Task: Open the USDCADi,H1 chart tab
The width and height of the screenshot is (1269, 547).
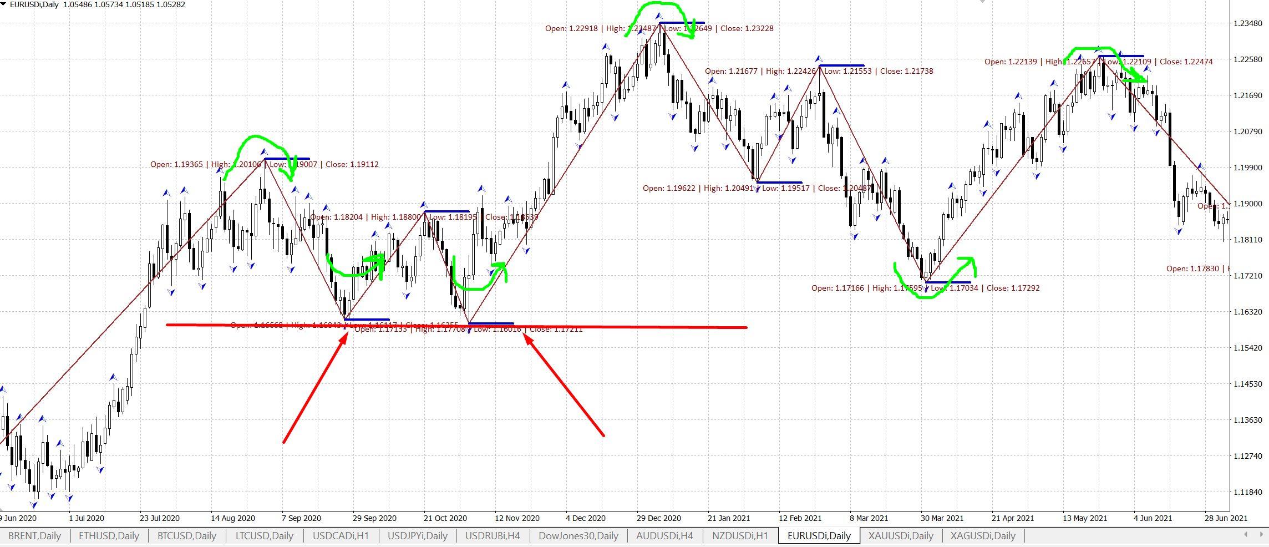Action: point(341,535)
